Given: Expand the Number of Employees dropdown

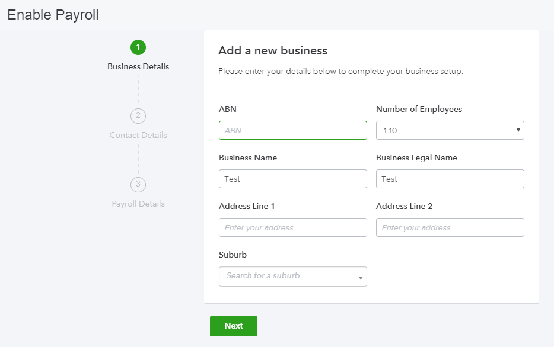Looking at the screenshot, I should [450, 130].
